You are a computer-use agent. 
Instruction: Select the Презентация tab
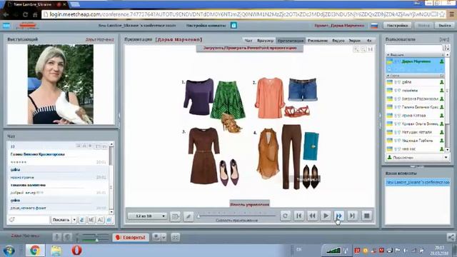(291, 41)
